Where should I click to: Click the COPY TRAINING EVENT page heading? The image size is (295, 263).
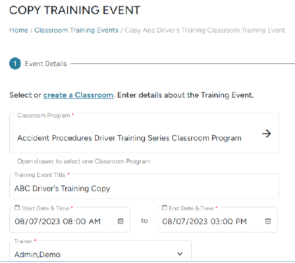[x=74, y=10]
